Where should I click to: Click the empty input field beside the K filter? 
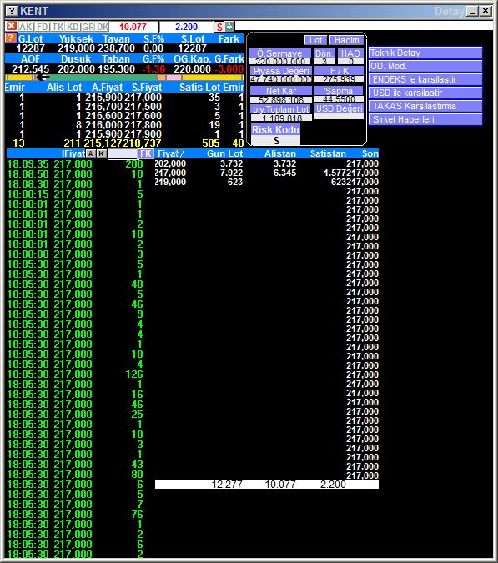tap(123, 153)
